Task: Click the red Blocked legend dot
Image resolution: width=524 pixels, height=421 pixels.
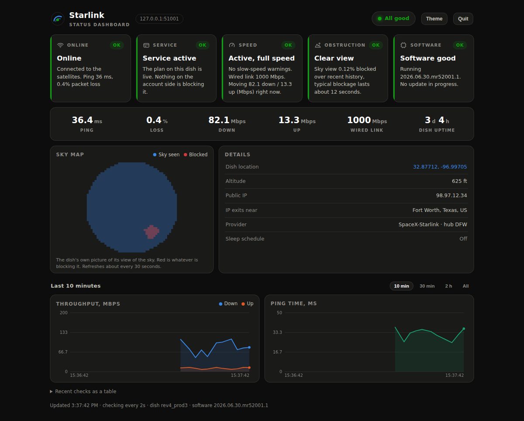Action: (186, 155)
